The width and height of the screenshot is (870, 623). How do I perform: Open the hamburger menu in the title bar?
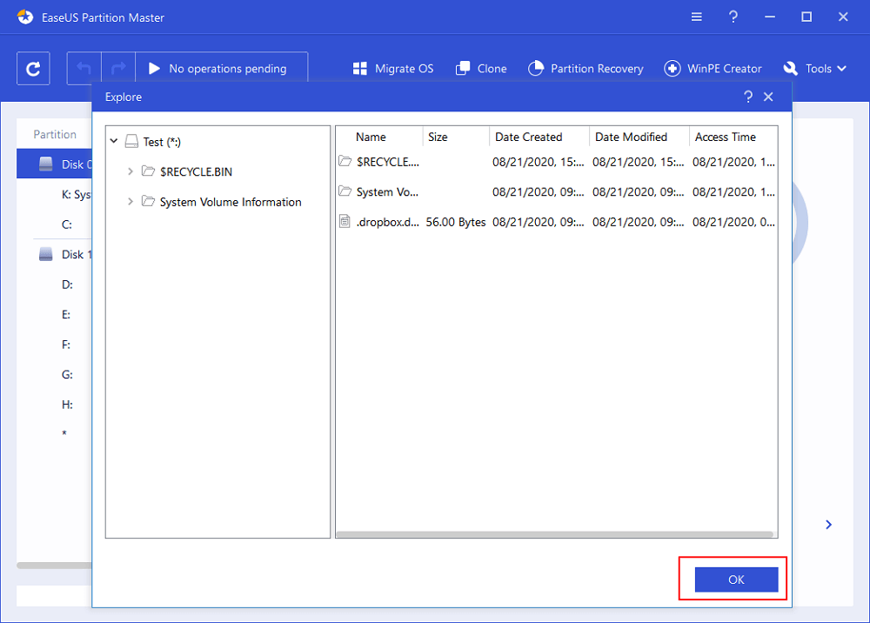(696, 17)
